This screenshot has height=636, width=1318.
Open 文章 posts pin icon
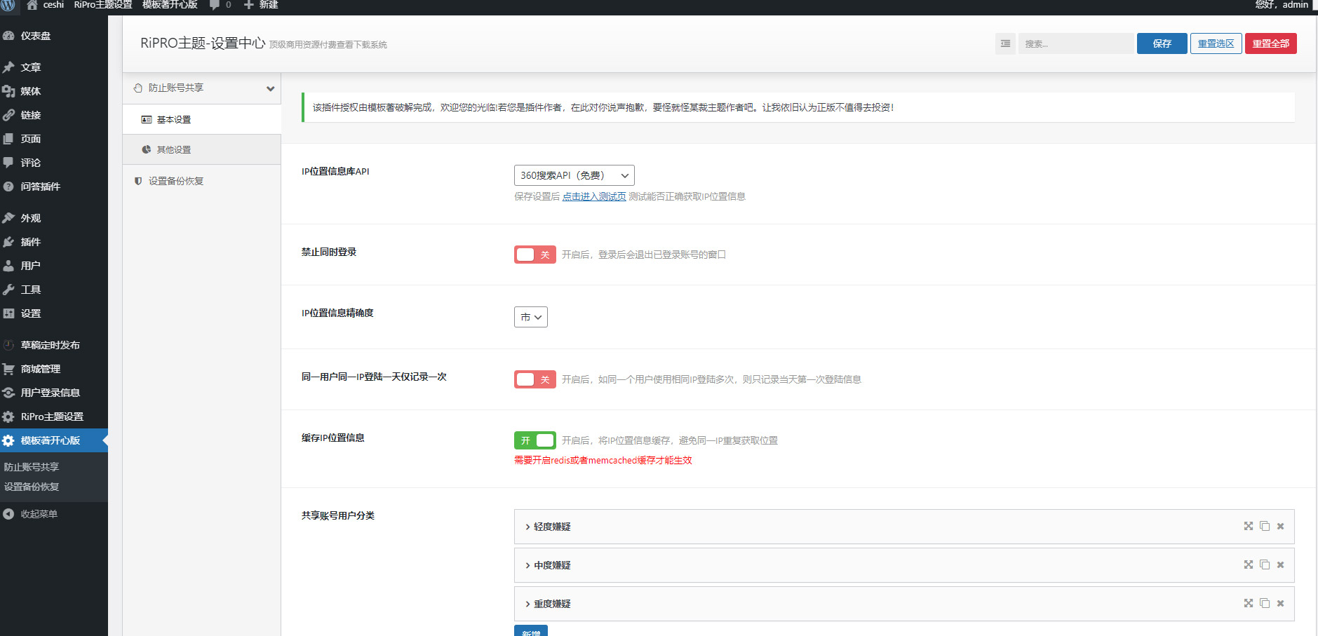(x=8, y=67)
